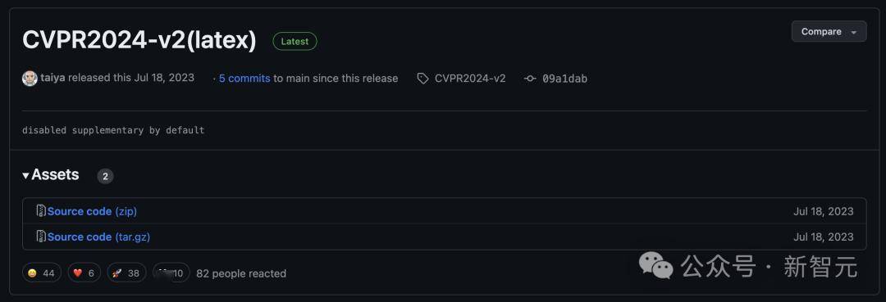Click the zip file archive icon
The image size is (886, 302).
(x=41, y=210)
